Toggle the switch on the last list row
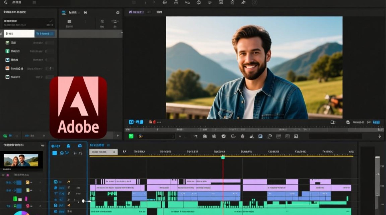386x215 pixels. pyautogui.click(x=50, y=77)
